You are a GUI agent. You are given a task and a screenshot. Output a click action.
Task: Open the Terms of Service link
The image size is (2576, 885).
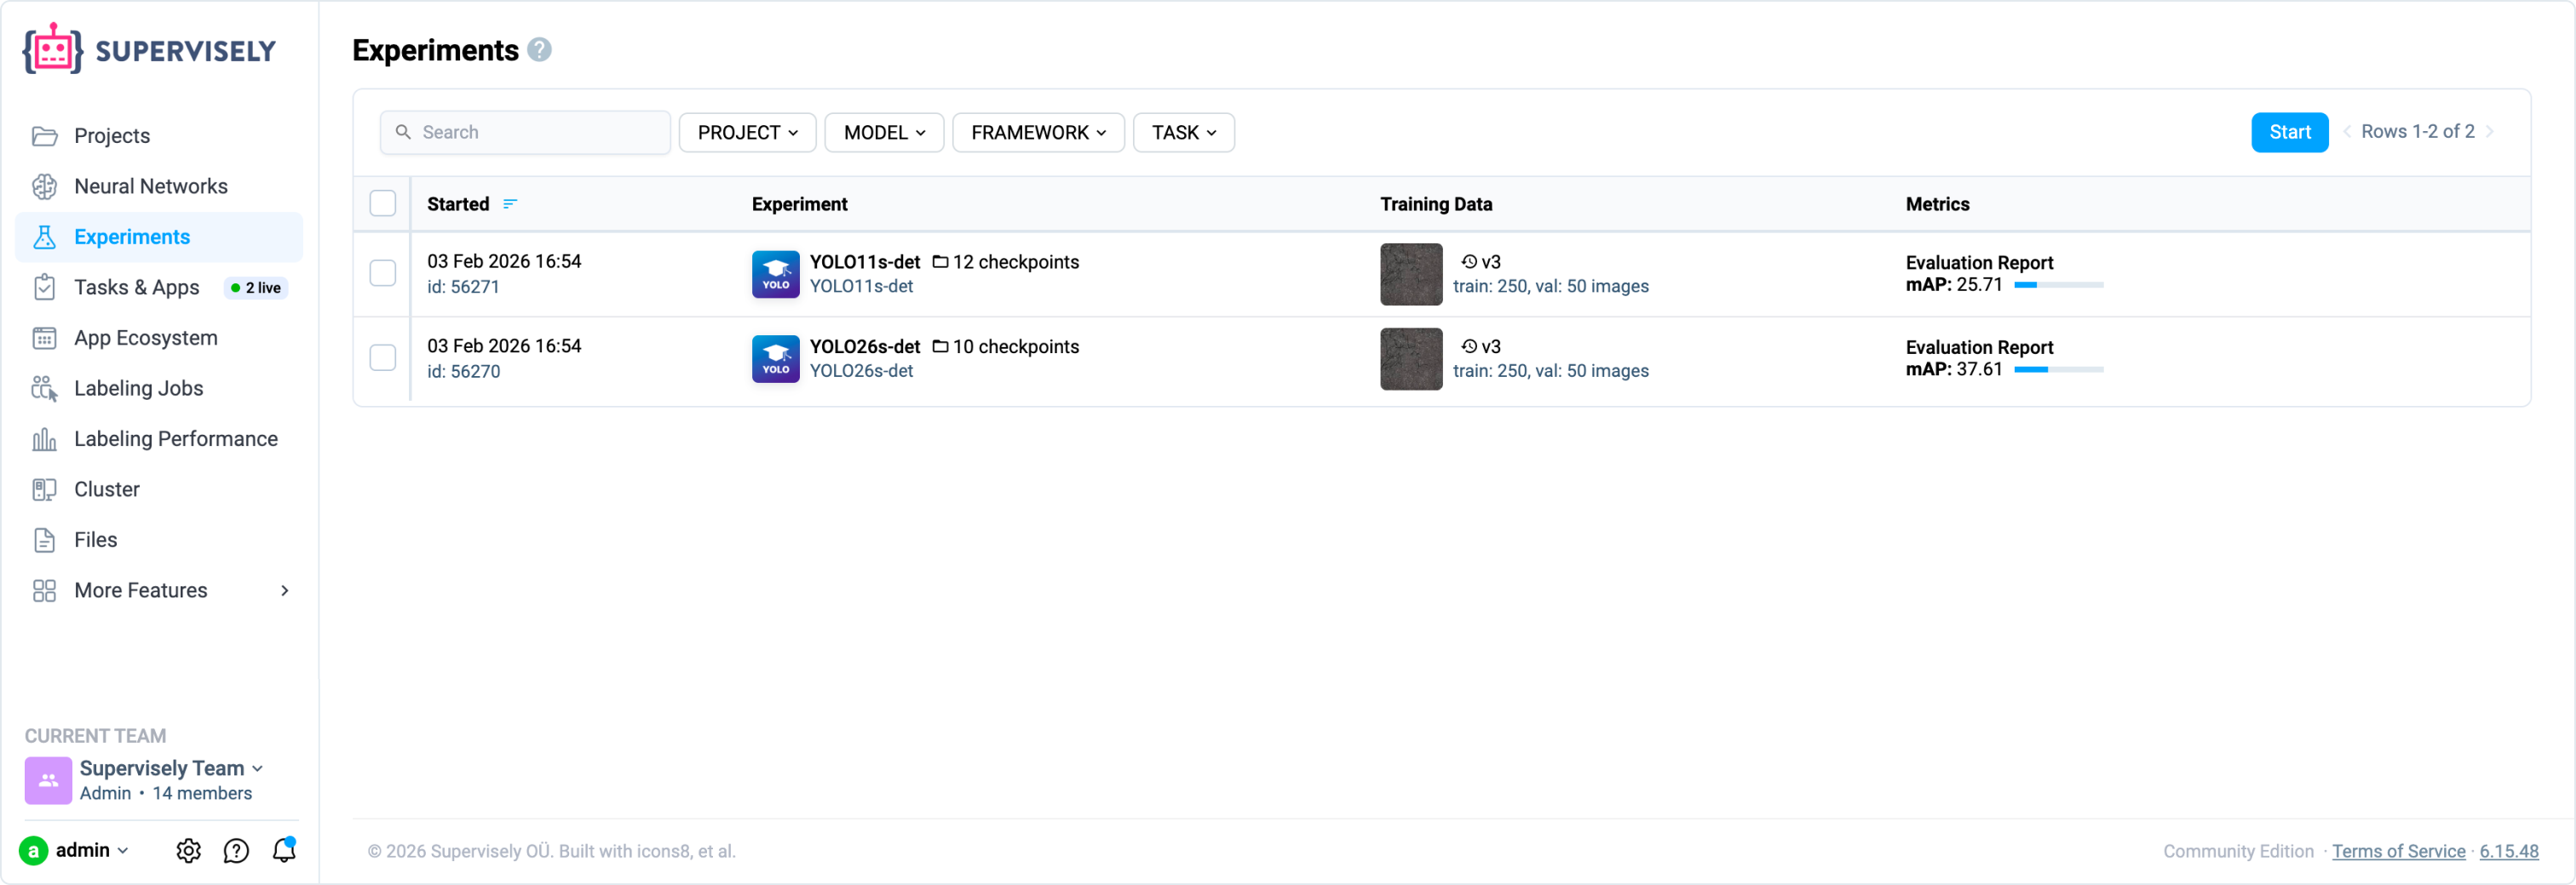(x=2398, y=851)
